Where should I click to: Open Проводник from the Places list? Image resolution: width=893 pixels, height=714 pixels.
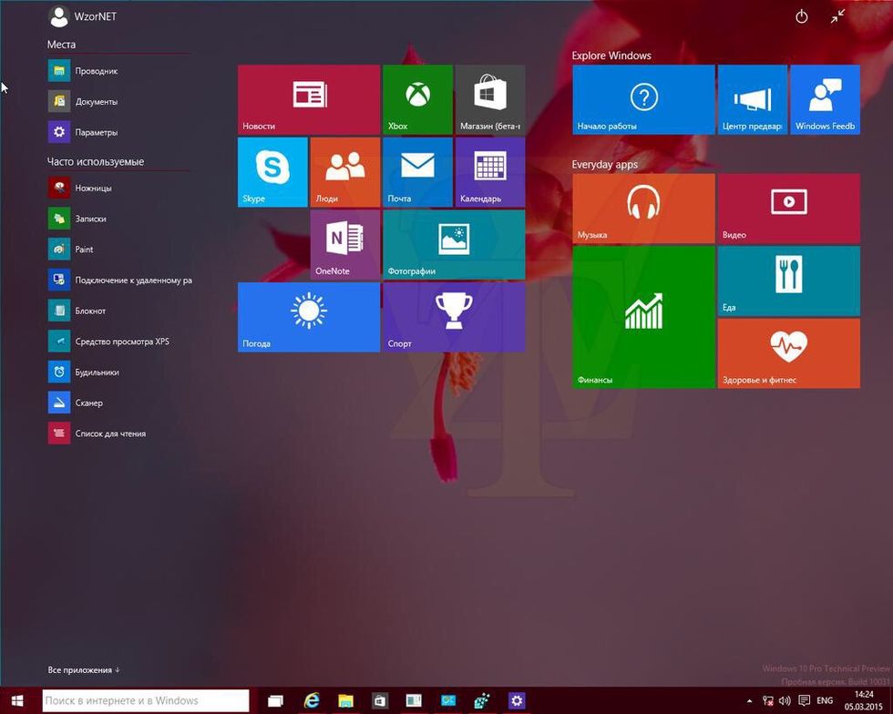point(96,71)
